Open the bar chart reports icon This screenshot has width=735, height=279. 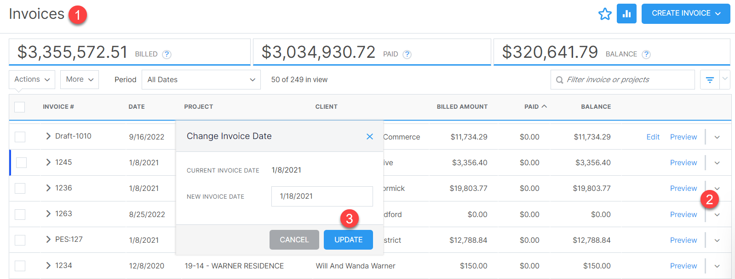pos(626,14)
